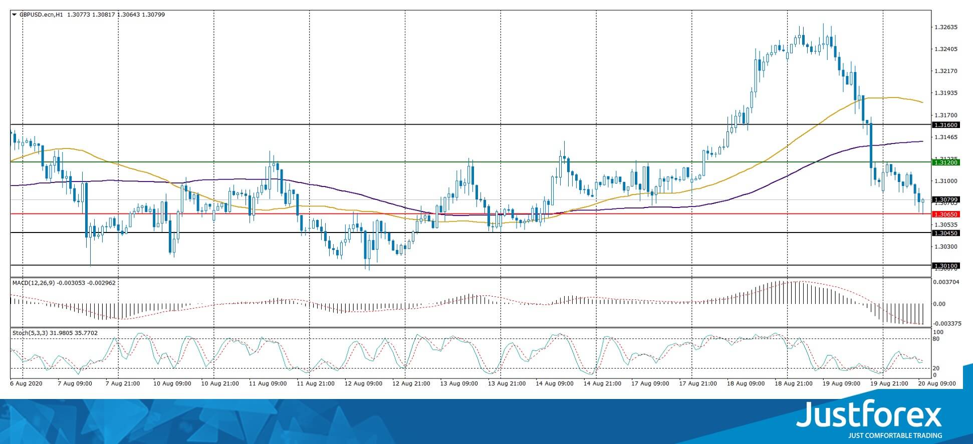
Task: Click the GBPUSD.ecn,H1 chart title text
Action: coord(41,15)
